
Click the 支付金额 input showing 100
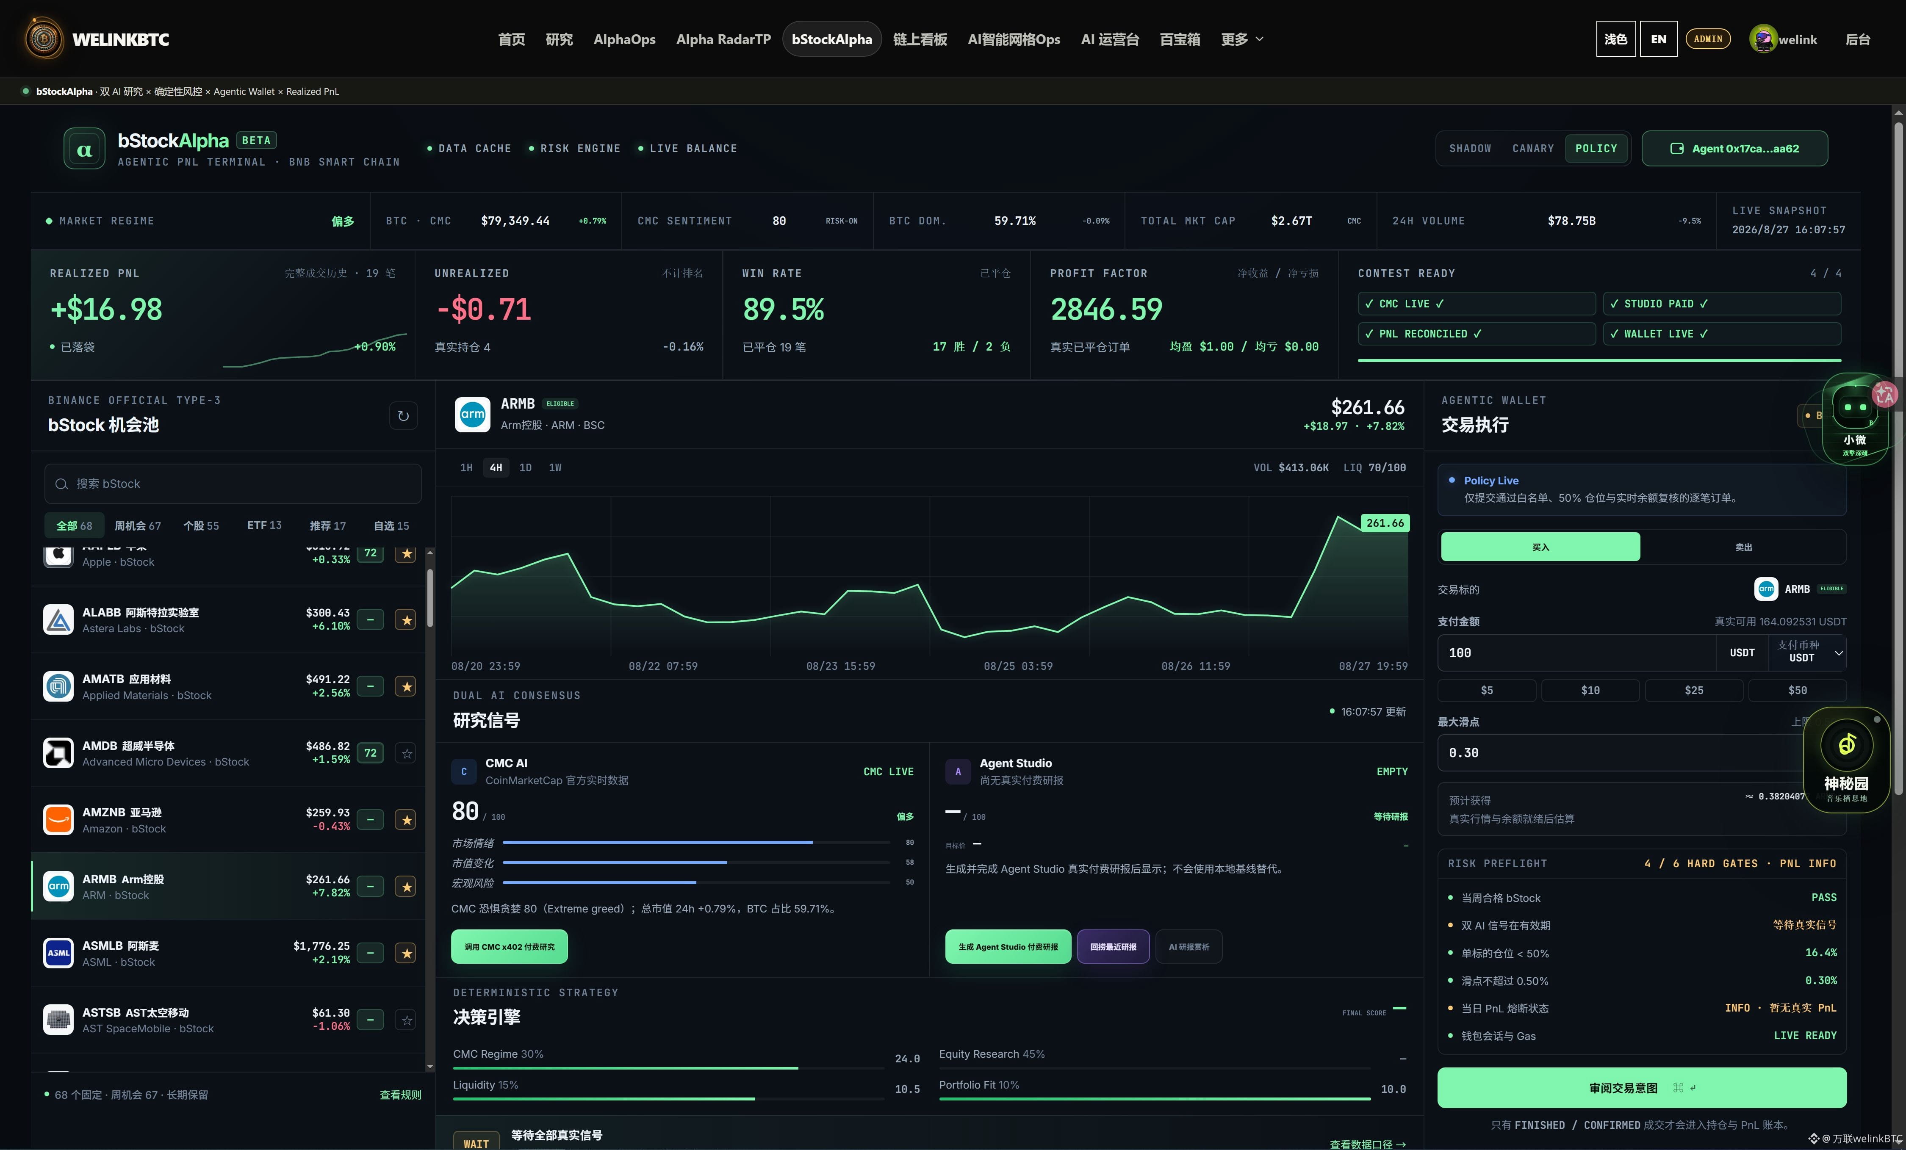[x=1576, y=653]
